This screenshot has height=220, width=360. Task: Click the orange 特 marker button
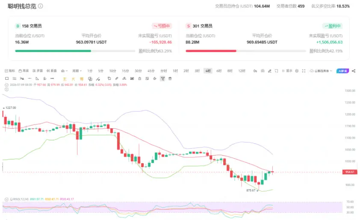(82, 79)
